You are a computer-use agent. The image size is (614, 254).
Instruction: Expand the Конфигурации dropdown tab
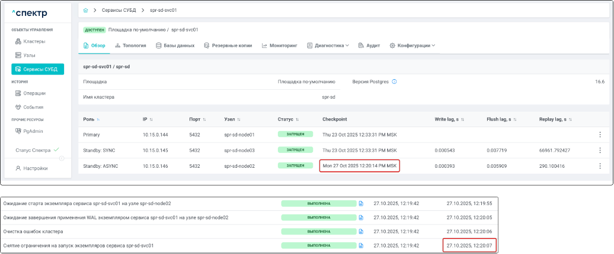(412, 45)
